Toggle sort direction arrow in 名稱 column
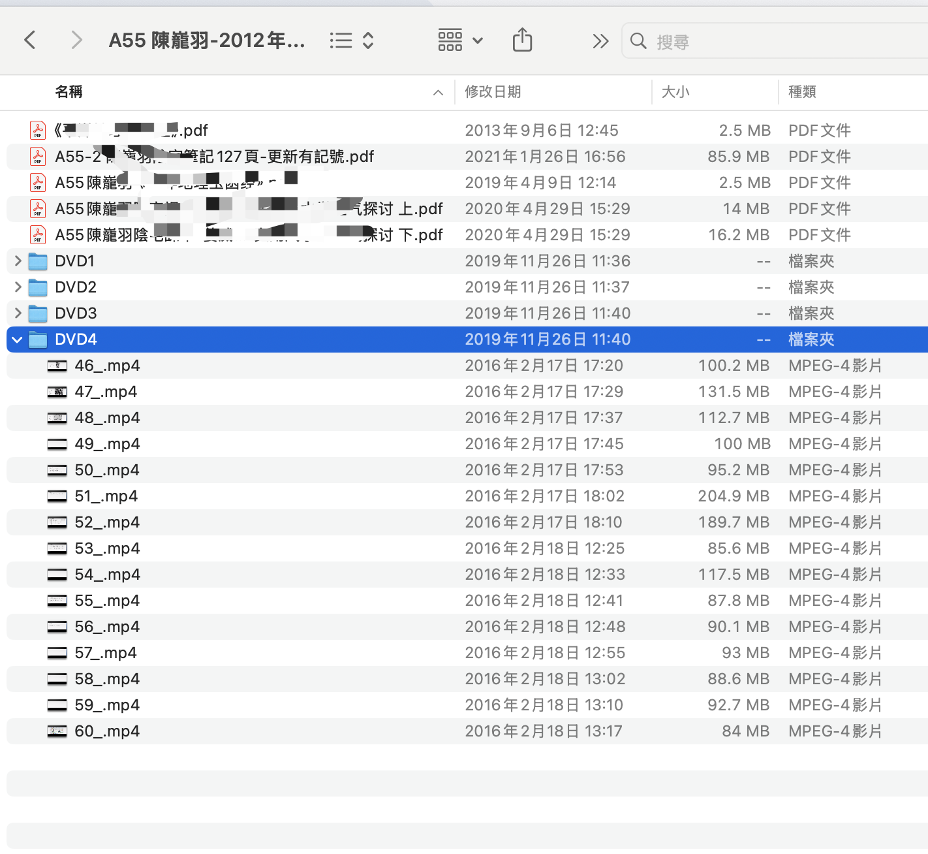Image resolution: width=928 pixels, height=854 pixels. pyautogui.click(x=438, y=93)
